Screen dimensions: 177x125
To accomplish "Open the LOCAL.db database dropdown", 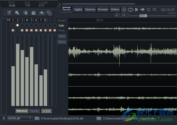I will point(20,118).
